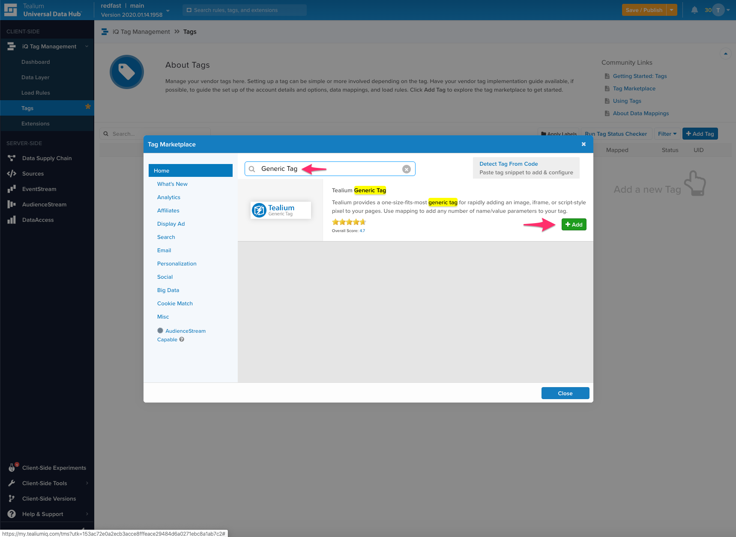The width and height of the screenshot is (736, 537).
Task: Open Dashboard in the sidebar
Action: tap(36, 62)
